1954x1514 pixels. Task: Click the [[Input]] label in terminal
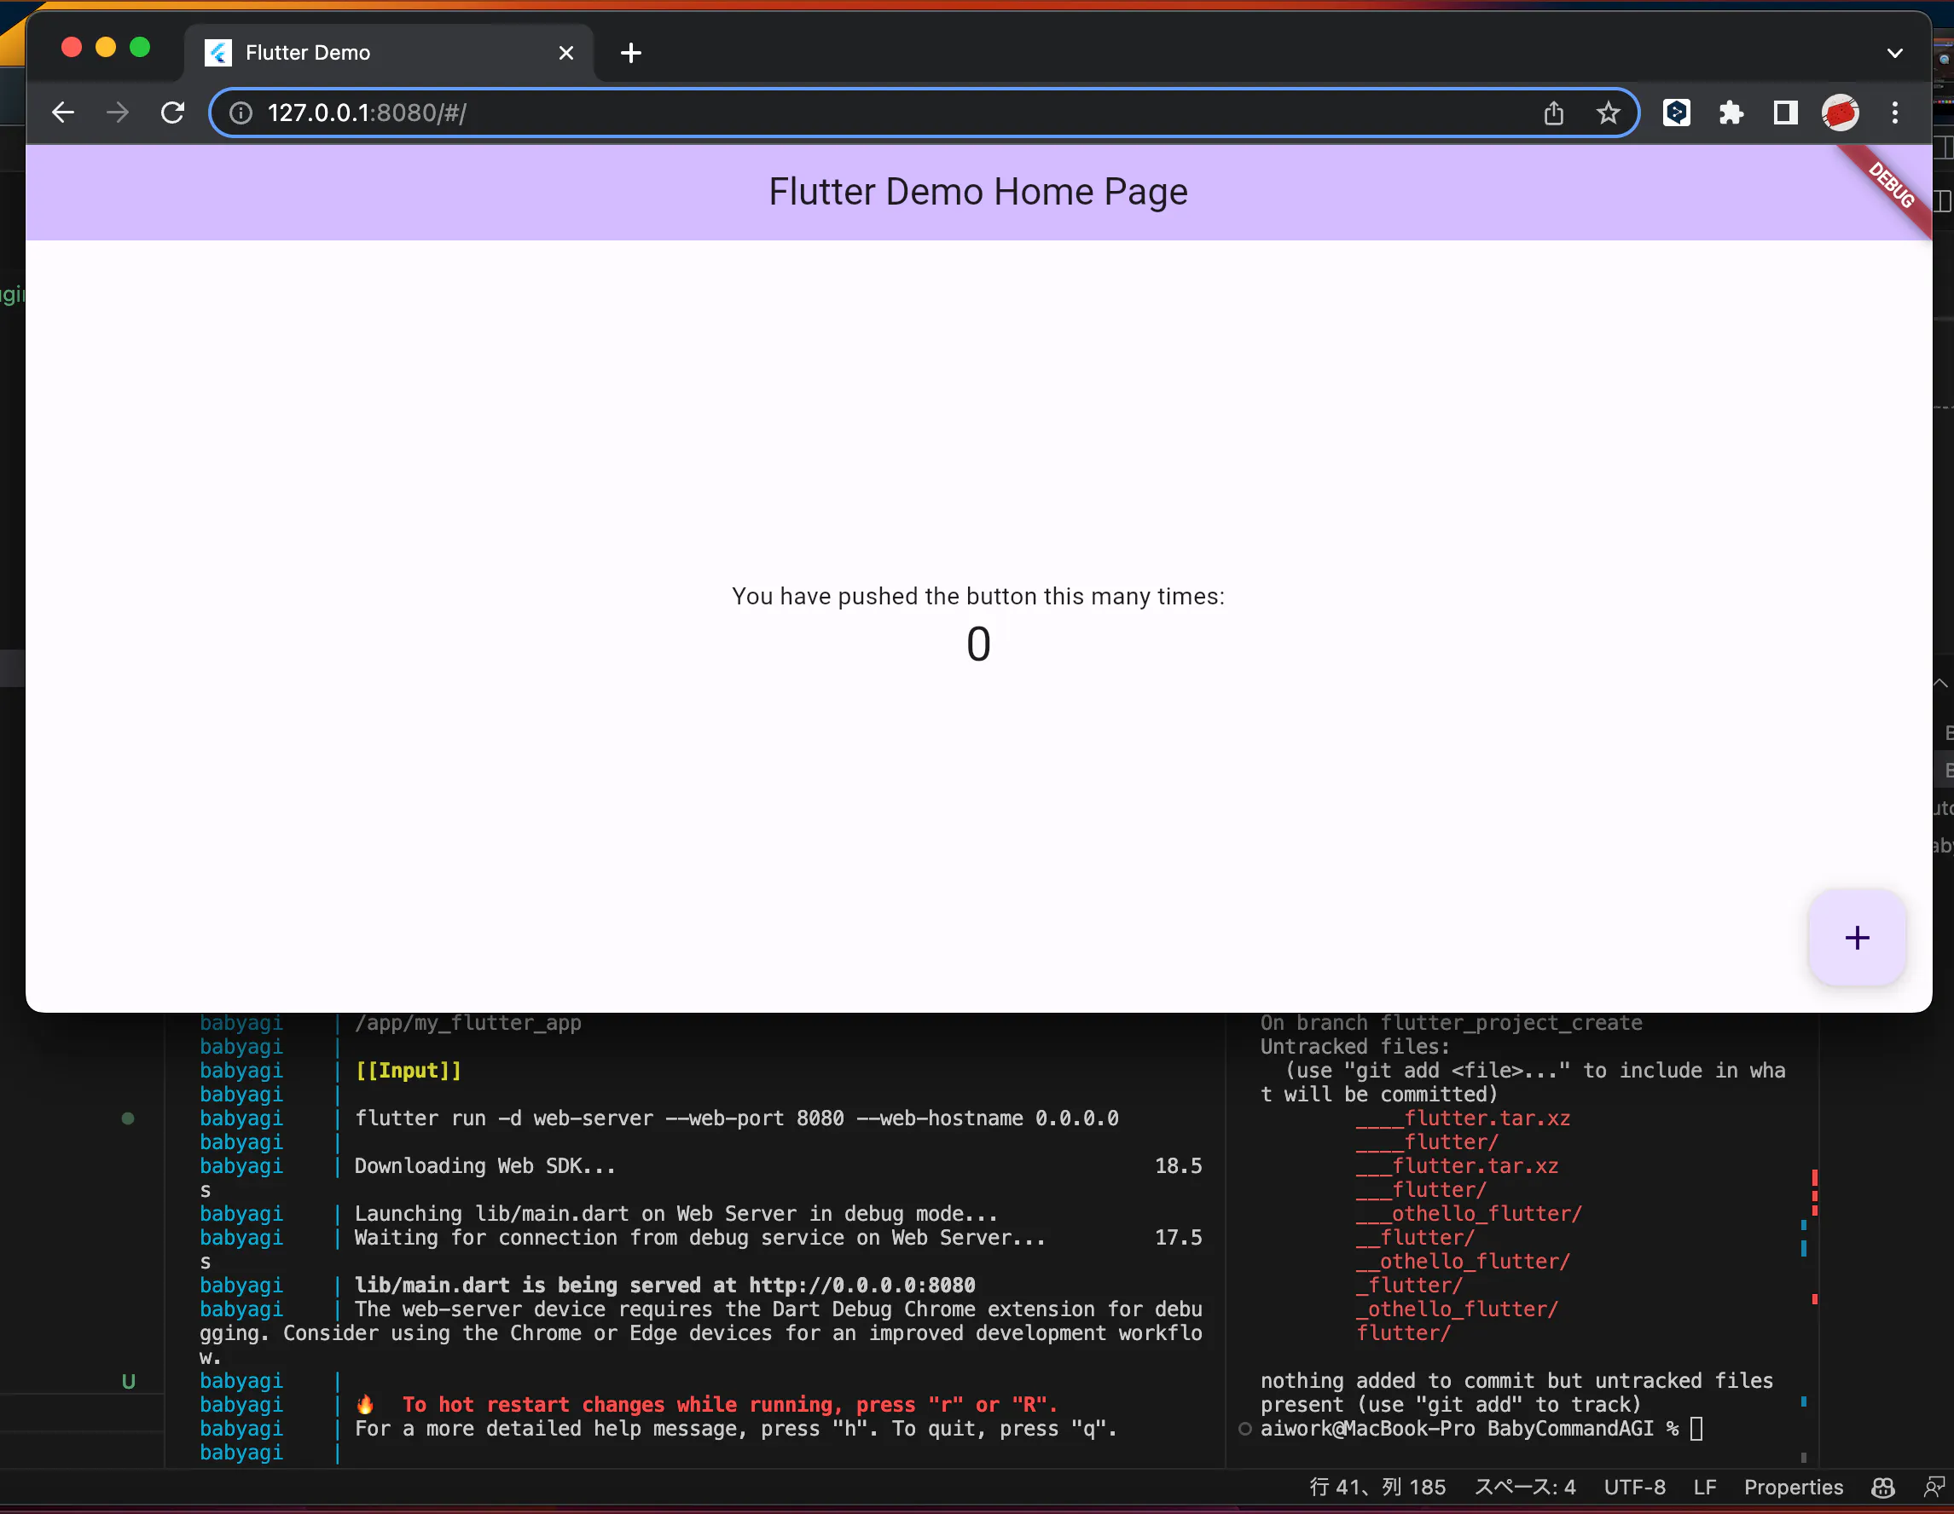408,1071
